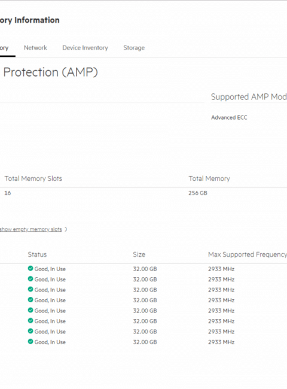Click the show empty memory slots link
287x389 pixels.
[30, 229]
